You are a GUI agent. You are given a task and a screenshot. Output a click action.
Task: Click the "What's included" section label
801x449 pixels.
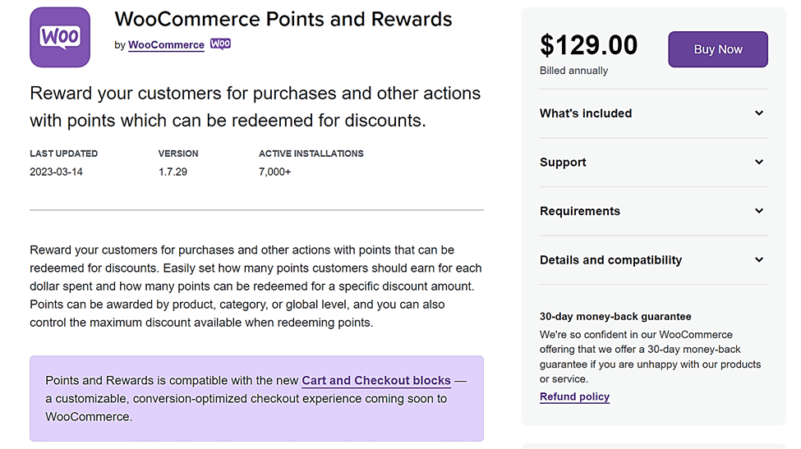[586, 113]
